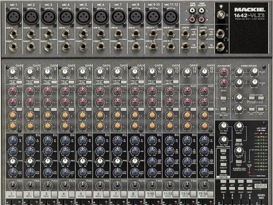The image size is (273, 205).
Task: Toggle the C-R/PHONES ONLY button
Action: pos(252,109)
